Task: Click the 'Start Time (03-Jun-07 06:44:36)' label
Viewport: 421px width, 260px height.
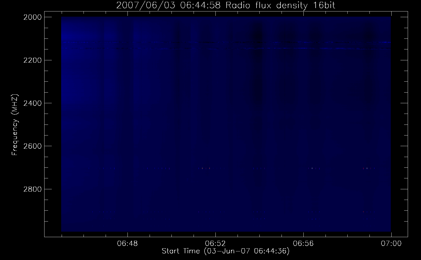Action: point(226,251)
